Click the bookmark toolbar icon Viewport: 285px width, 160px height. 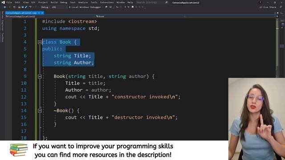[x=133, y=7]
